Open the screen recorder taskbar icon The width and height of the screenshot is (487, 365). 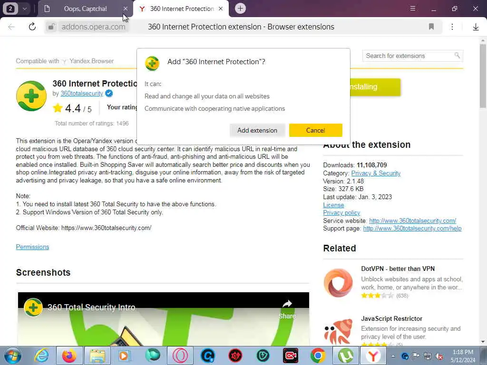pyautogui.click(x=291, y=355)
